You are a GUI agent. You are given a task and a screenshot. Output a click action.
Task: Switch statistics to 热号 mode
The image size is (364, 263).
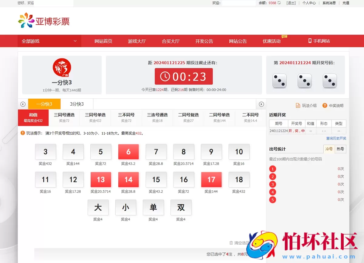click(x=341, y=149)
